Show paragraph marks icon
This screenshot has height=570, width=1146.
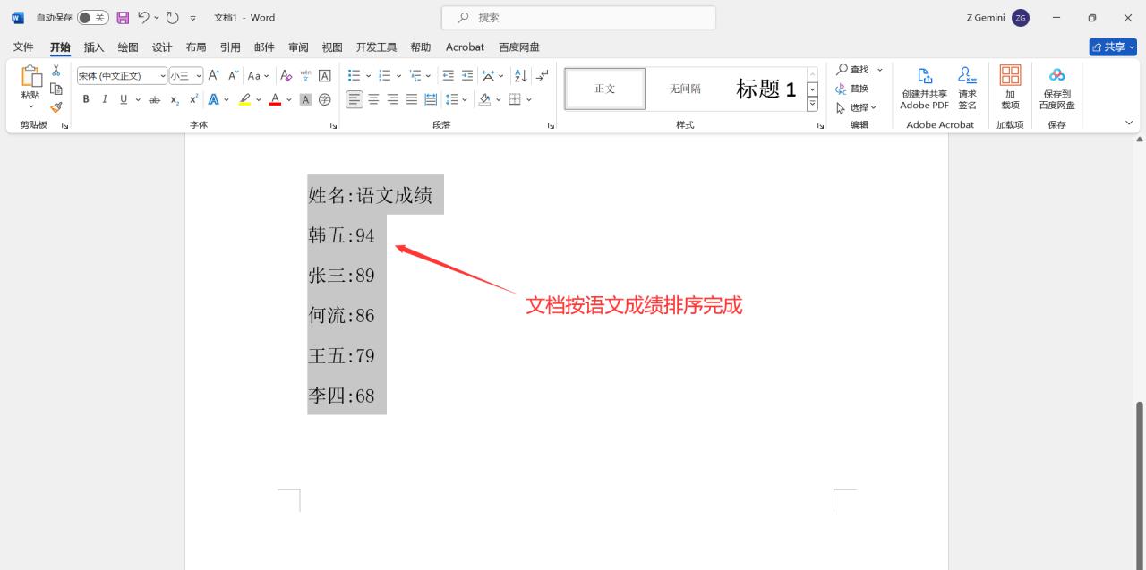click(x=542, y=76)
